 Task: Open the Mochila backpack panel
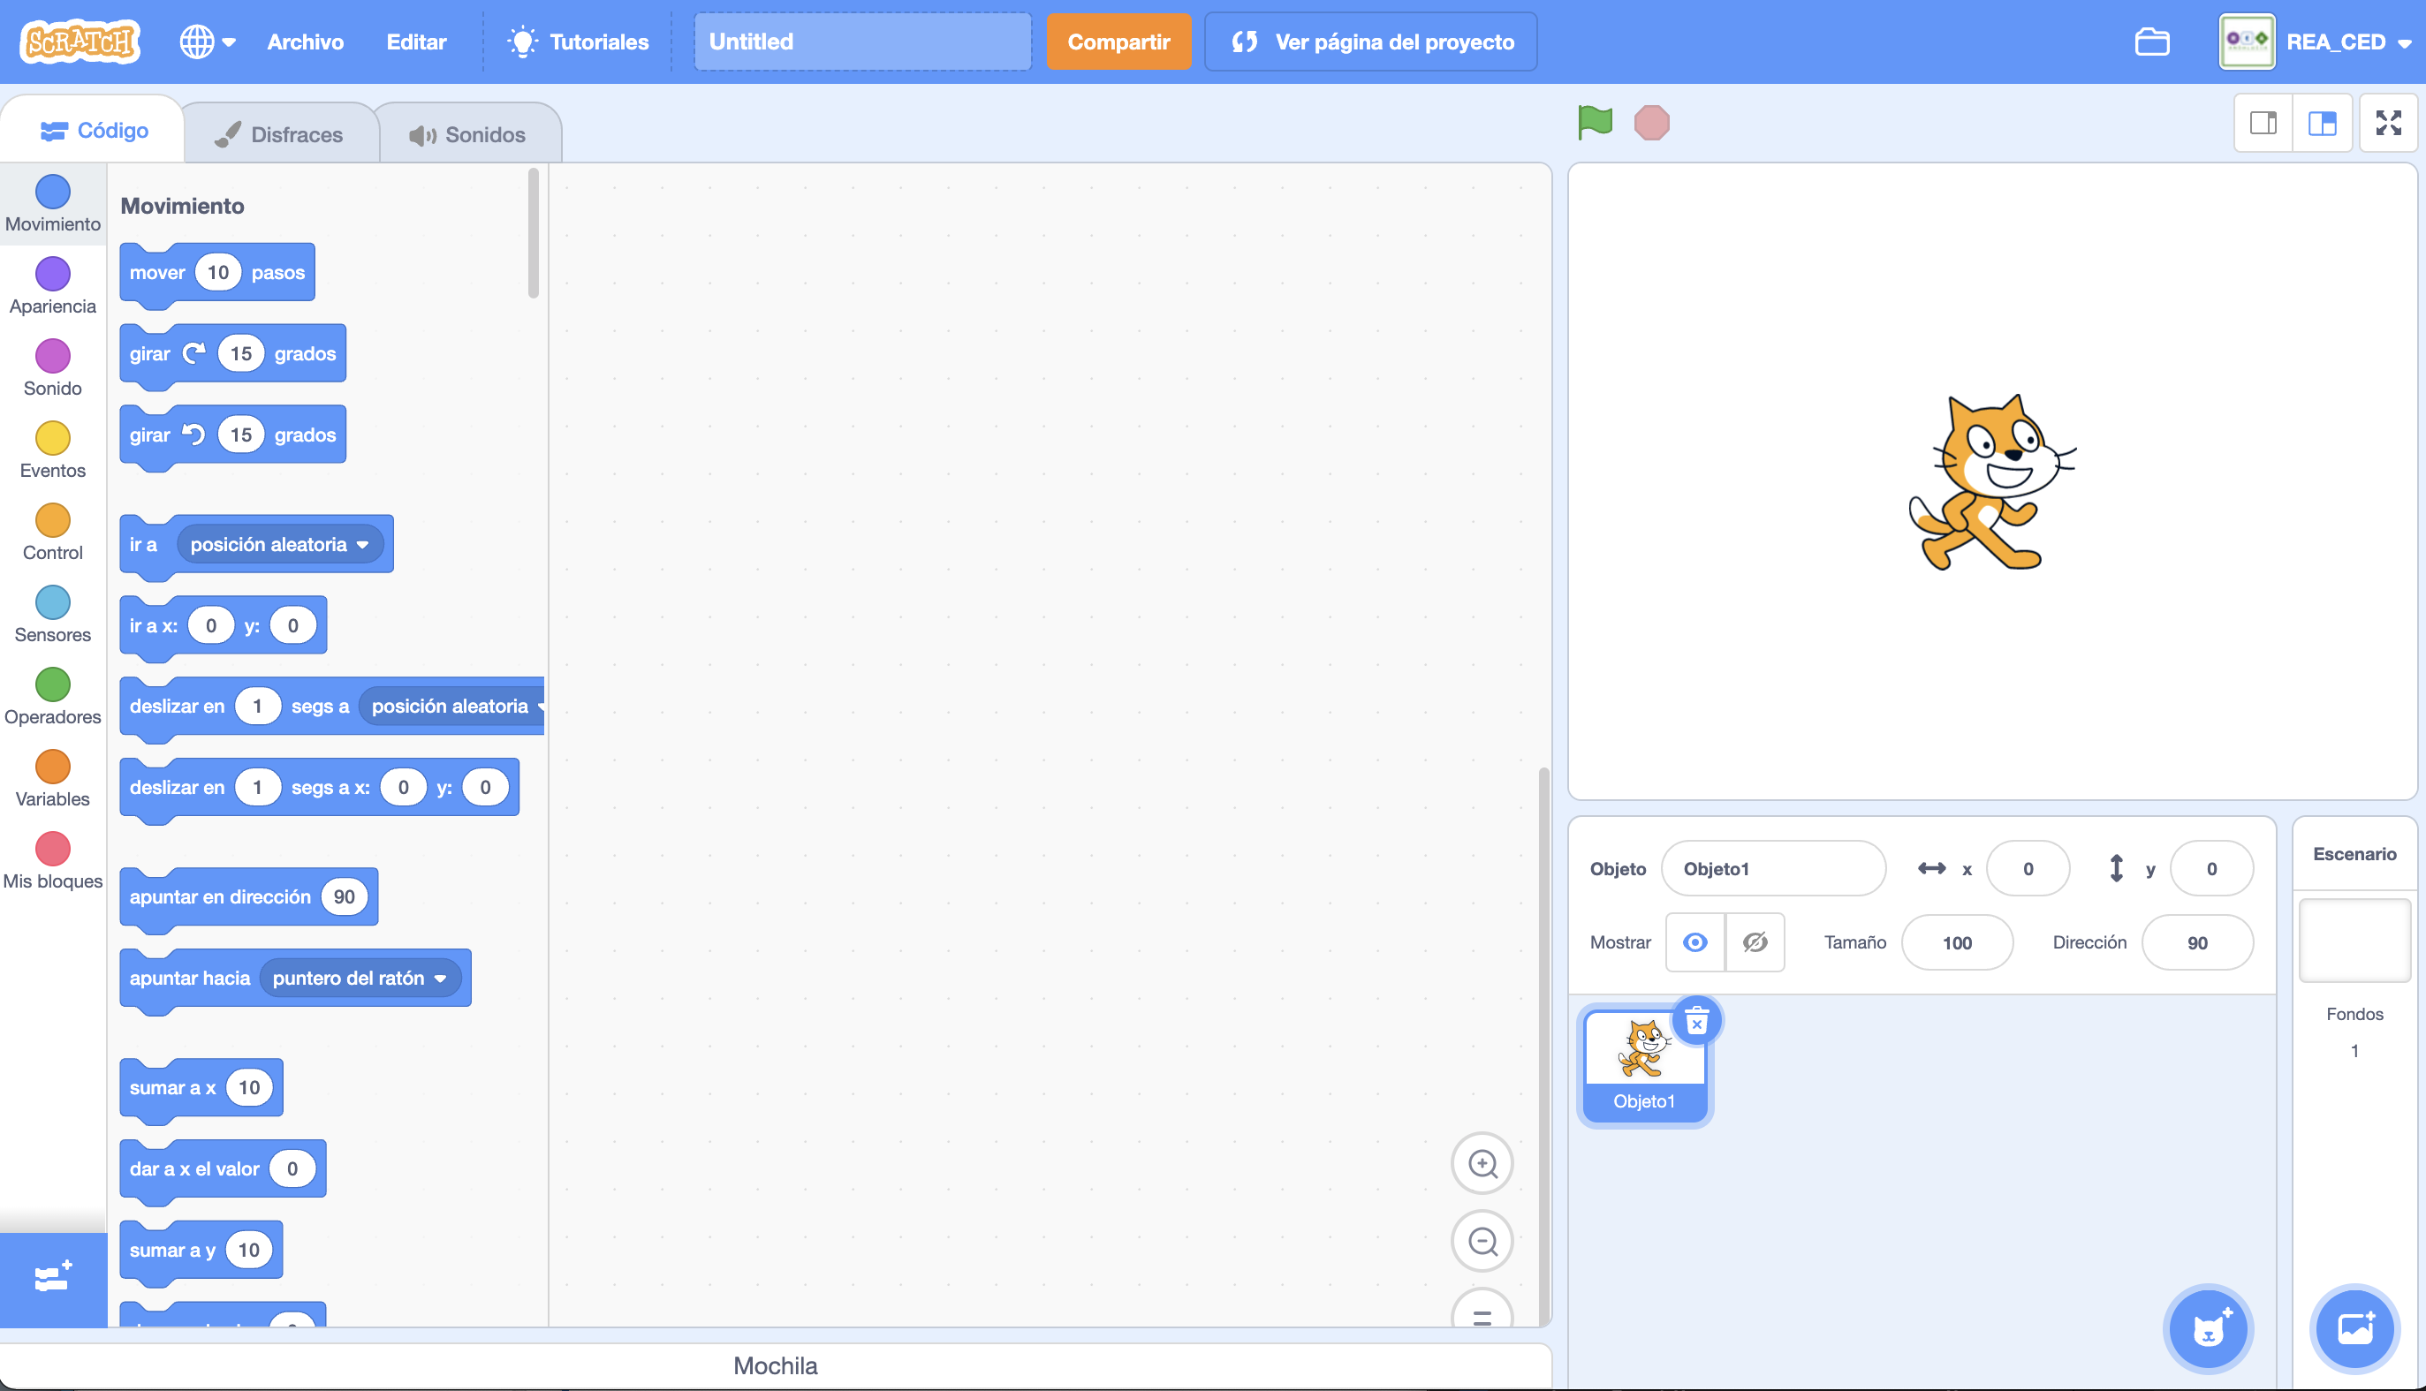775,1365
